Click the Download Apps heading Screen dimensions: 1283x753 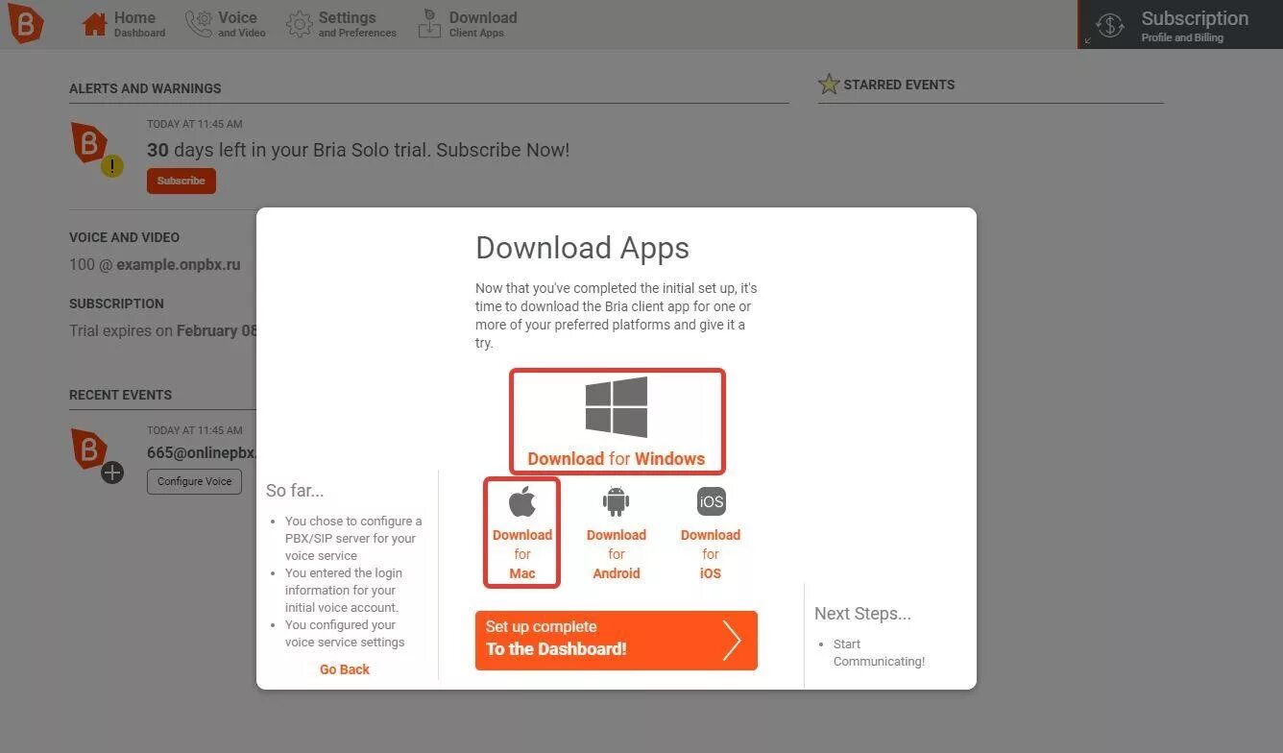pos(583,248)
